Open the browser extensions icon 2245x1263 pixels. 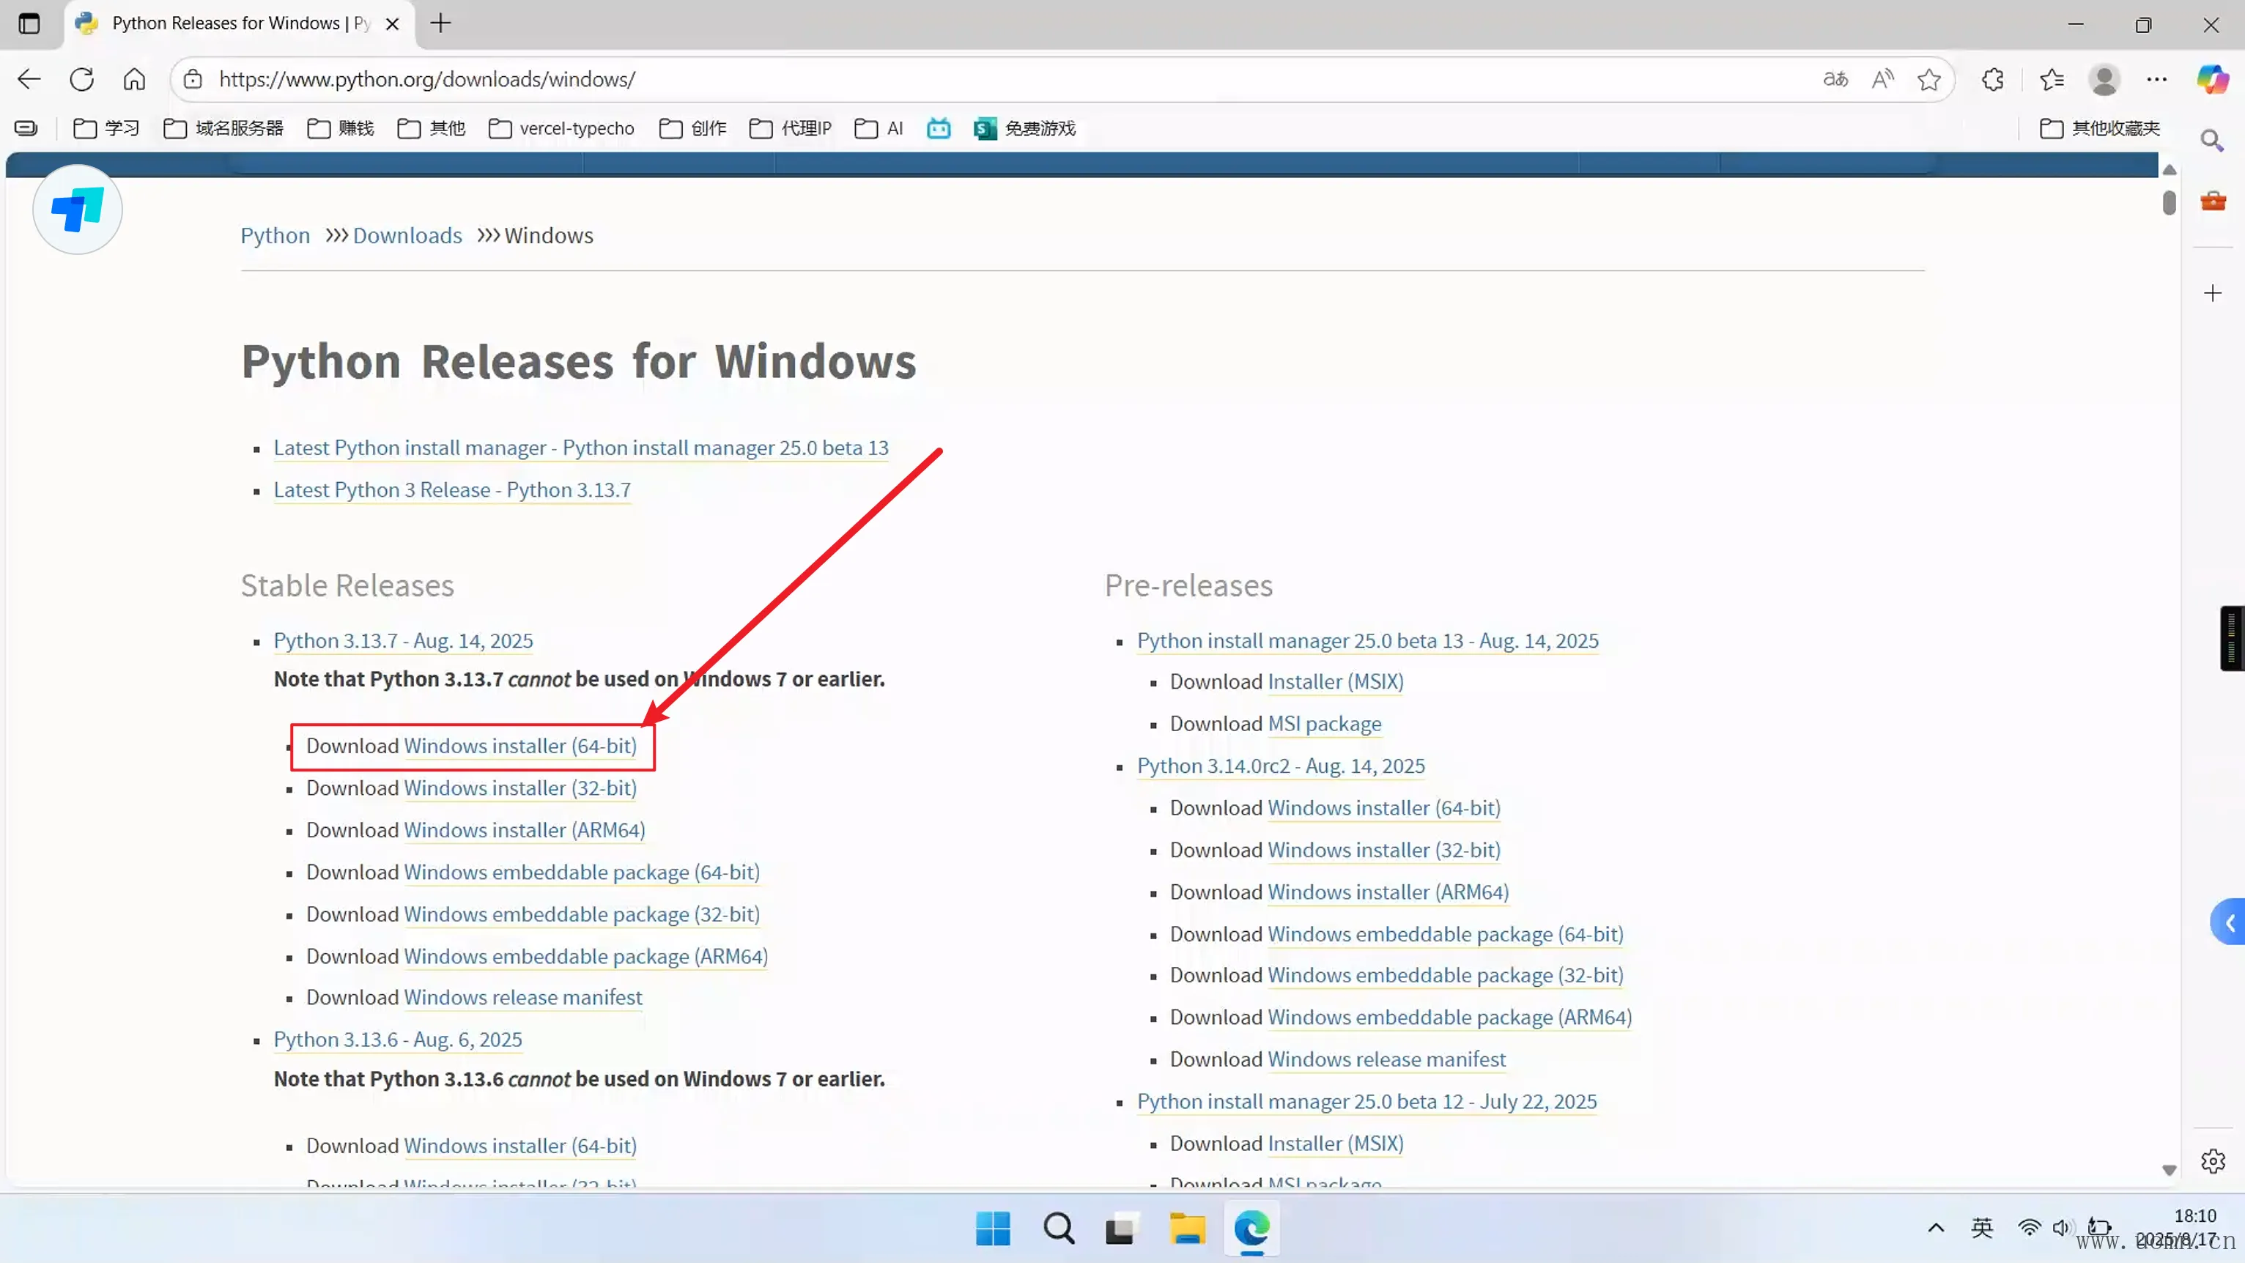1993,79
